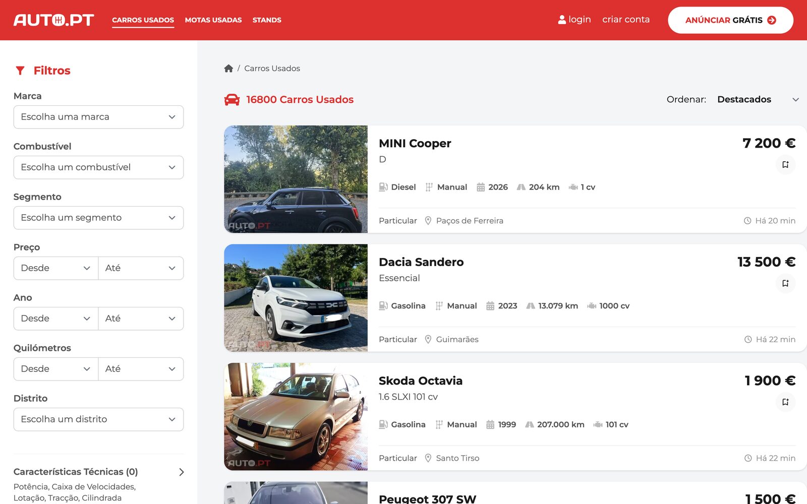Open the Ordenar Destacados sort dropdown
The width and height of the screenshot is (807, 504).
click(x=758, y=99)
